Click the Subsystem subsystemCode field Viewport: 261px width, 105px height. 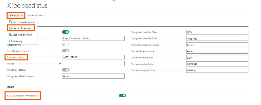217,45
